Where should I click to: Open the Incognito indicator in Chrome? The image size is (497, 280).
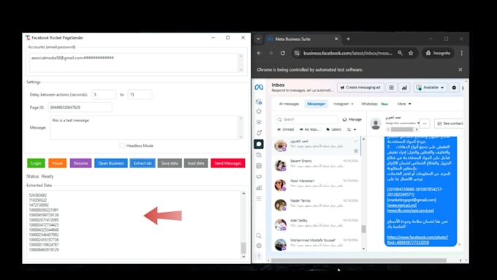point(438,53)
